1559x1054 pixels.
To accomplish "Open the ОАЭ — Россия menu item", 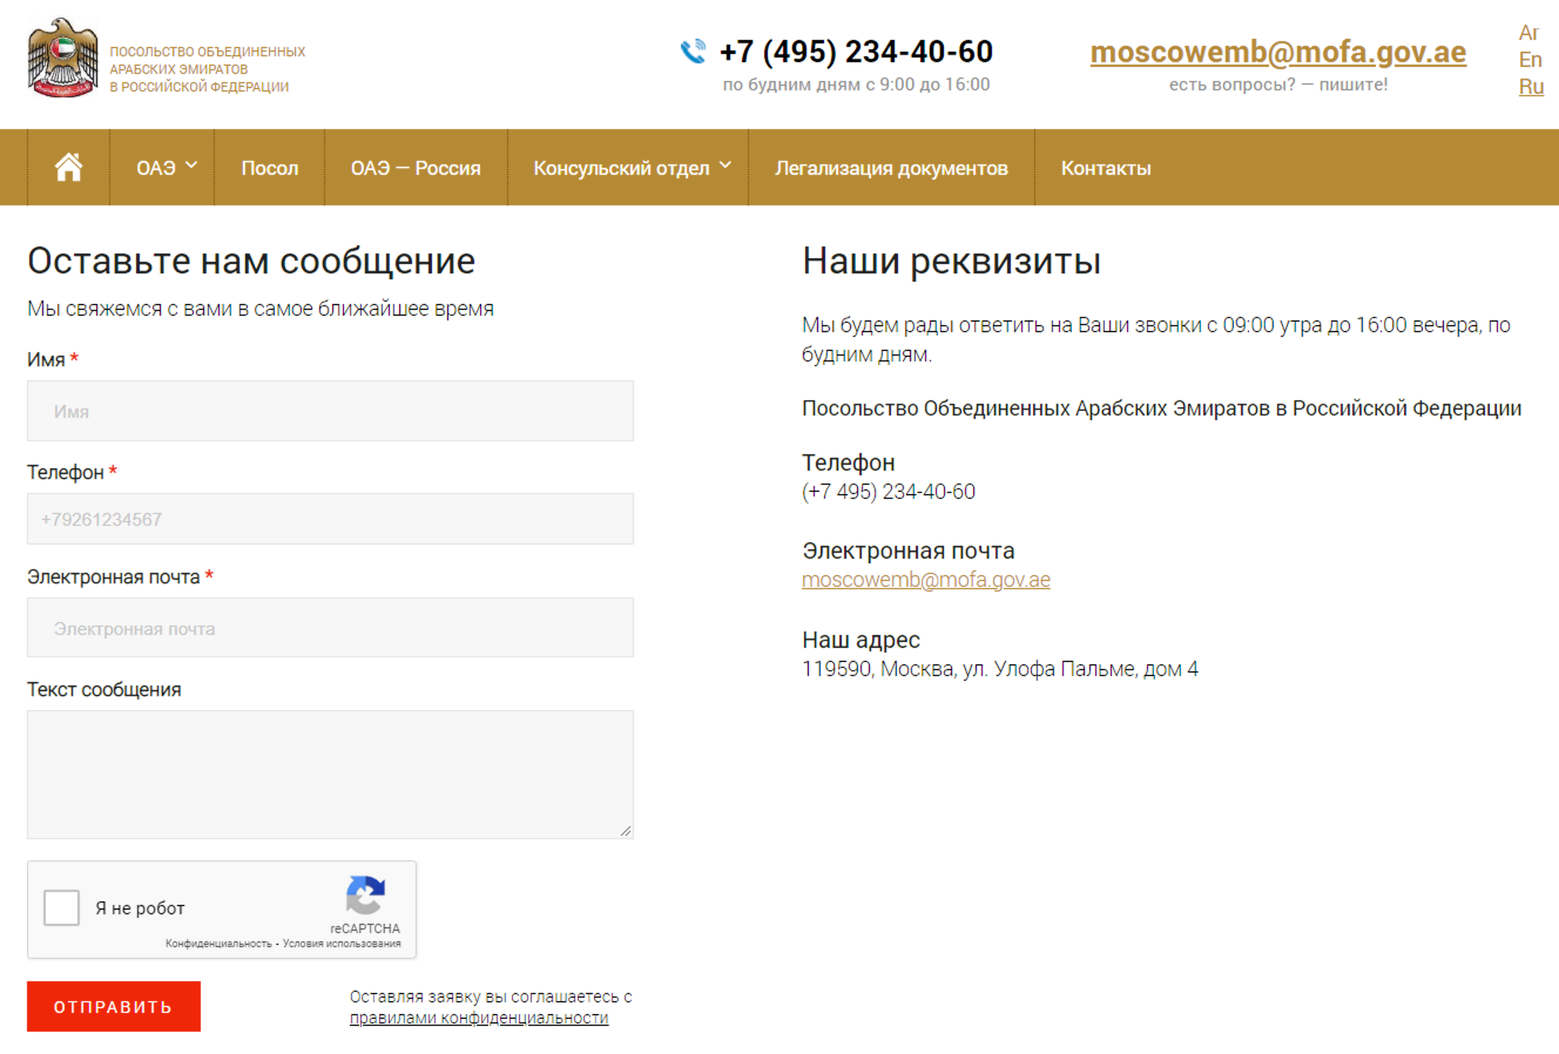I will coord(416,168).
